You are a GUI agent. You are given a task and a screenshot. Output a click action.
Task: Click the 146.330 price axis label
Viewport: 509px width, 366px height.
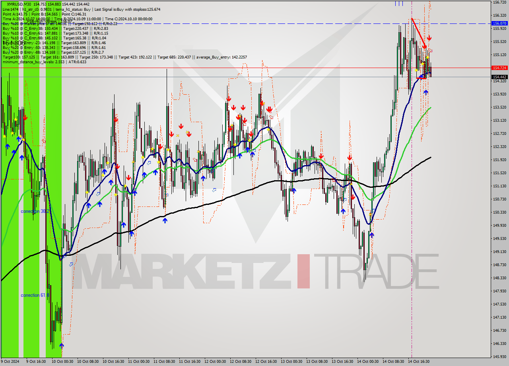click(x=499, y=343)
